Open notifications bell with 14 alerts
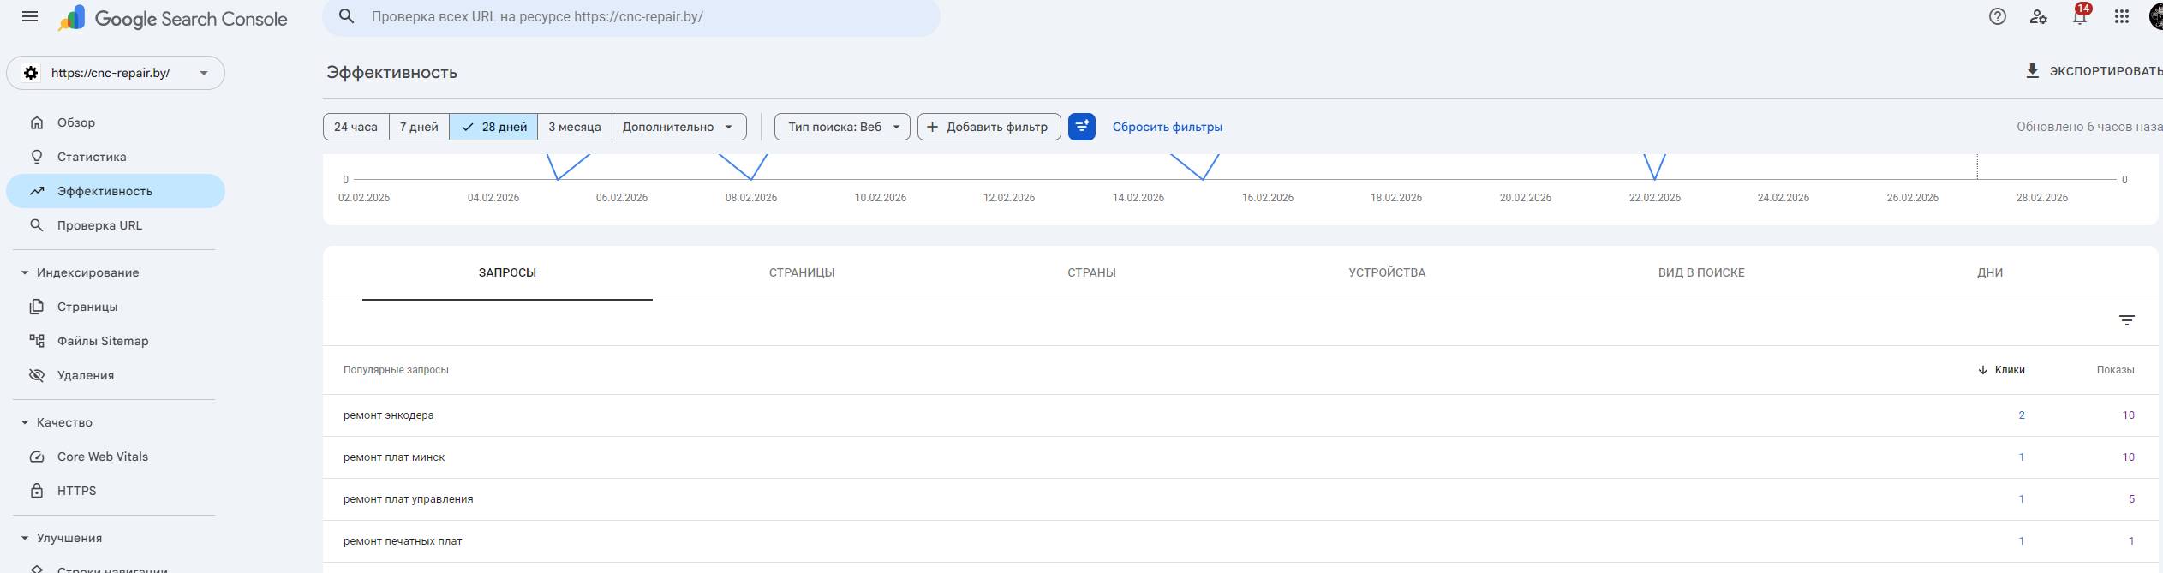 2079,17
